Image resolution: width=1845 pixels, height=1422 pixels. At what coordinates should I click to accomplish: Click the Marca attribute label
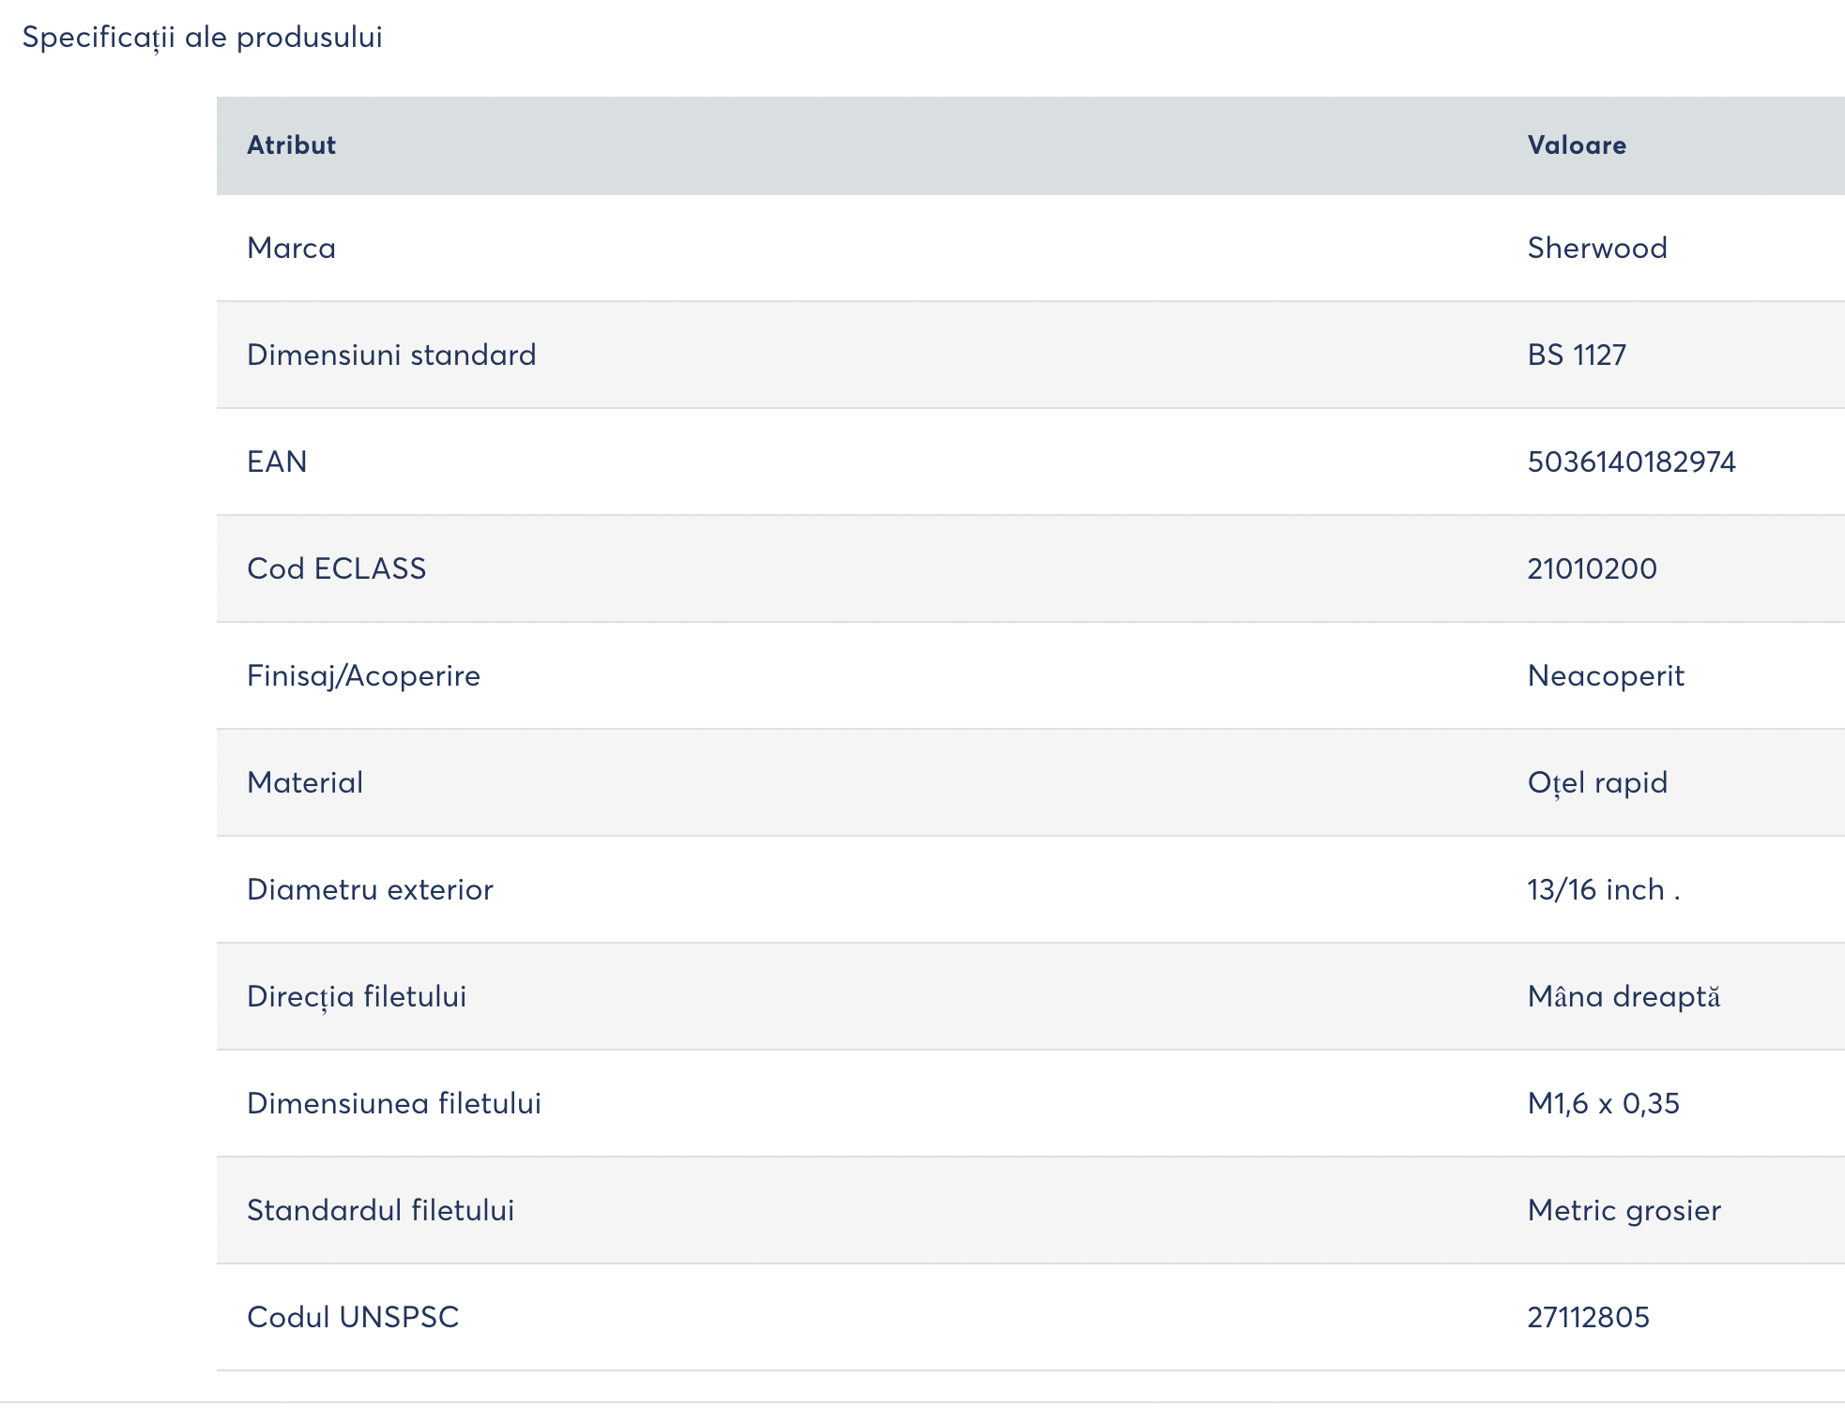click(291, 248)
